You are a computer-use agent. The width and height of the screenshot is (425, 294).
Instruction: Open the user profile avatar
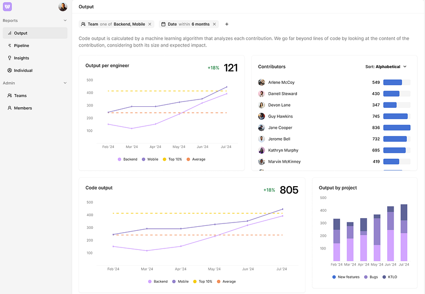(63, 7)
